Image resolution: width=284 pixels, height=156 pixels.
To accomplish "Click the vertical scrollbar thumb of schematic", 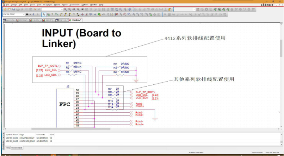I will click(281, 48).
